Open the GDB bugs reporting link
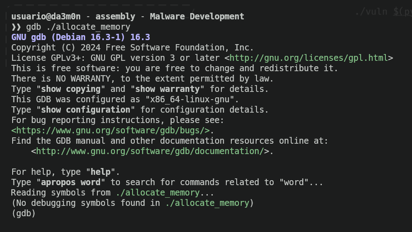 [x=110, y=131]
